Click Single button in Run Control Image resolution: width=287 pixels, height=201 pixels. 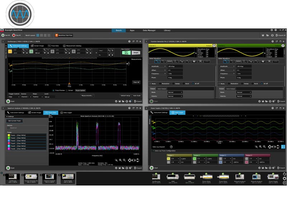click(136, 53)
